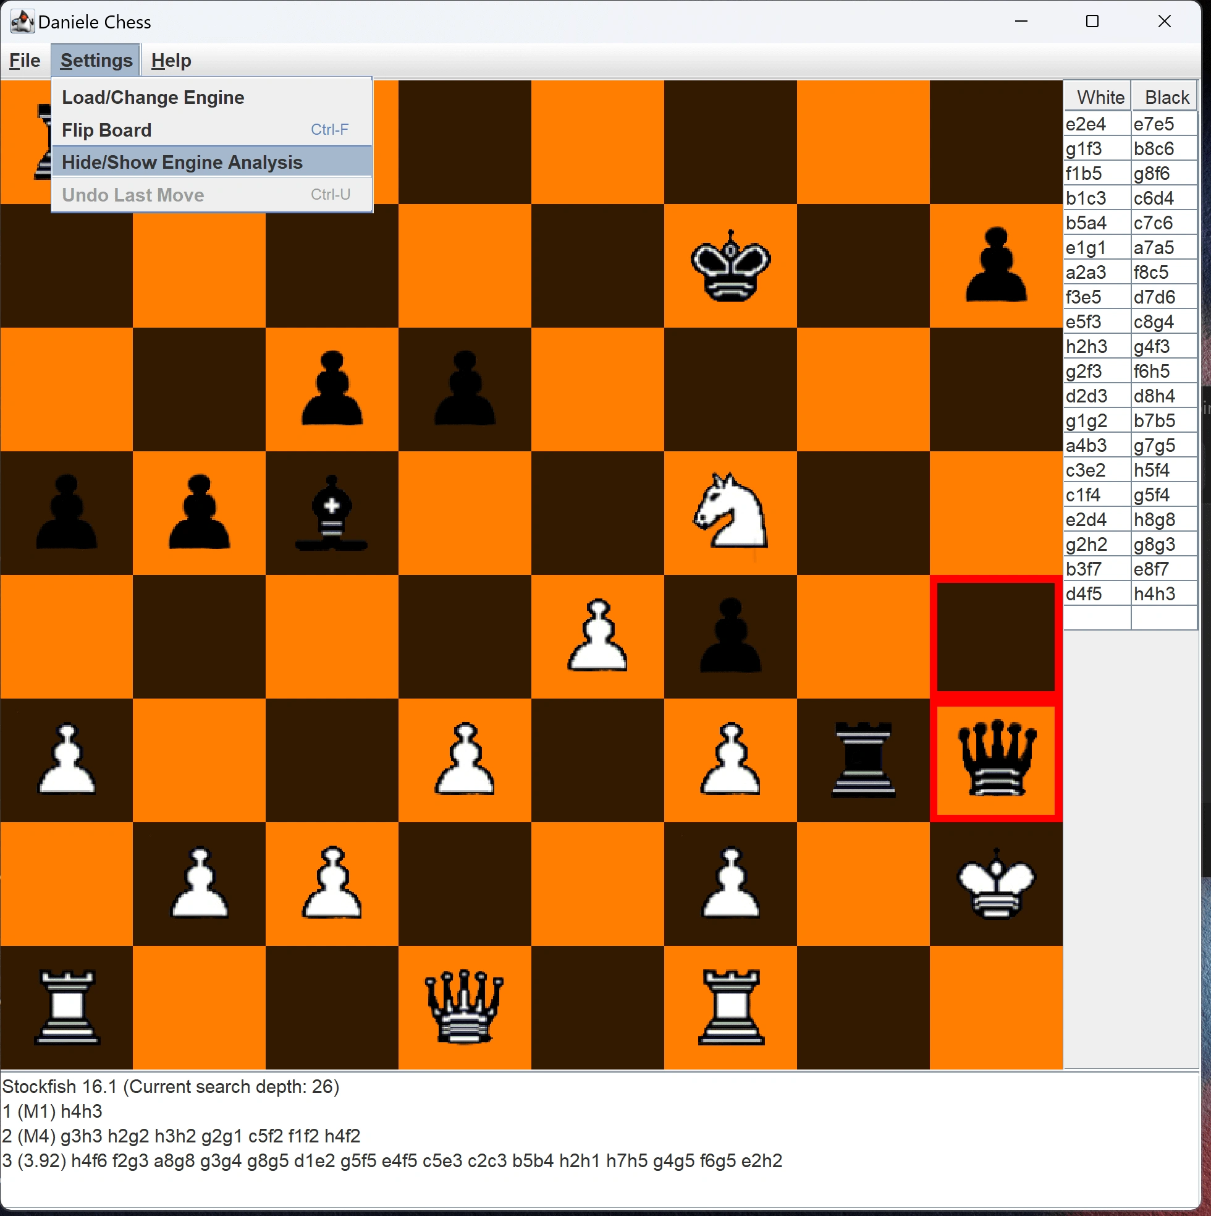The height and width of the screenshot is (1216, 1211).
Task: Pick the white pawn on f3
Action: click(x=730, y=759)
